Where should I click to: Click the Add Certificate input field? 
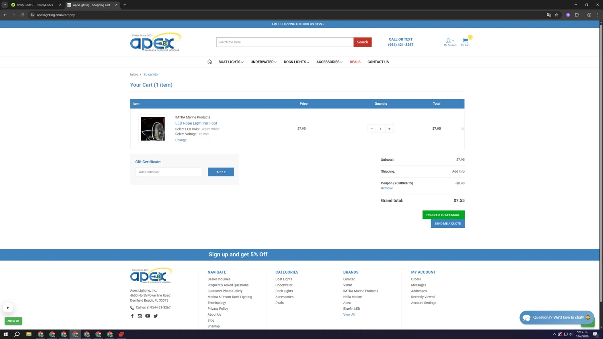(169, 172)
